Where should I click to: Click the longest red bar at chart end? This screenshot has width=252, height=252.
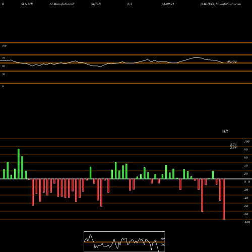[224, 199]
